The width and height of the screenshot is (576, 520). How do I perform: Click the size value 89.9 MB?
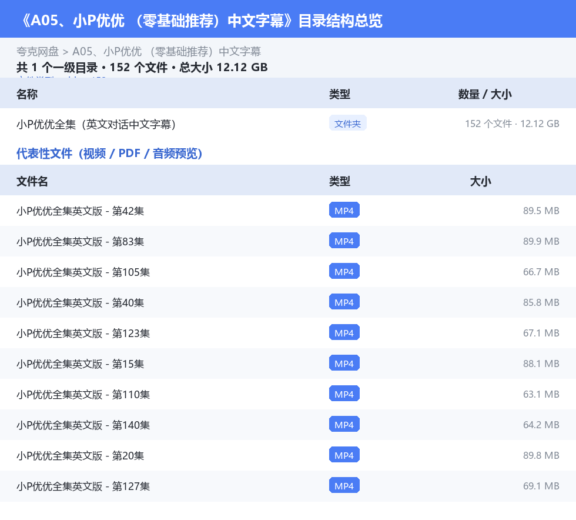pyautogui.click(x=541, y=241)
